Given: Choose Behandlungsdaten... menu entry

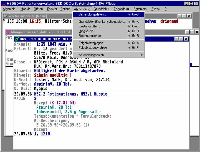Looking at the screenshot, I should [x=109, y=14].
